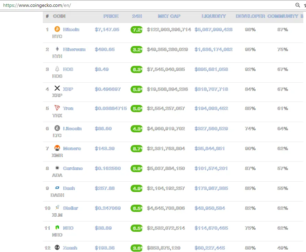The height and width of the screenshot is (252, 306).
Task: Click the Dash blue logo icon
Action: click(57, 188)
